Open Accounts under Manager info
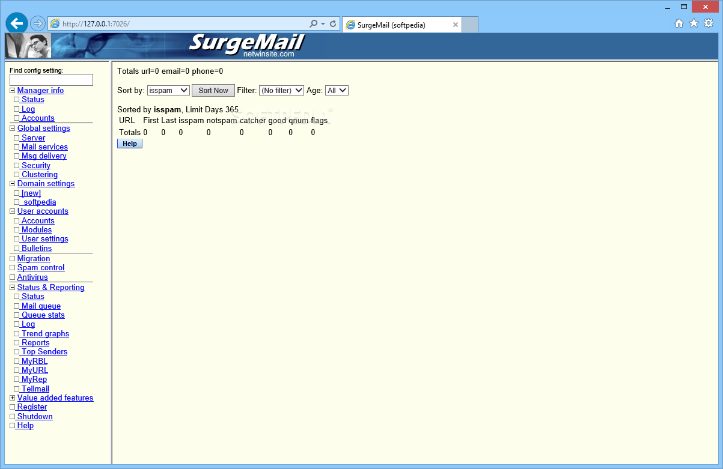Viewport: 723px width, 469px height. coord(37,118)
